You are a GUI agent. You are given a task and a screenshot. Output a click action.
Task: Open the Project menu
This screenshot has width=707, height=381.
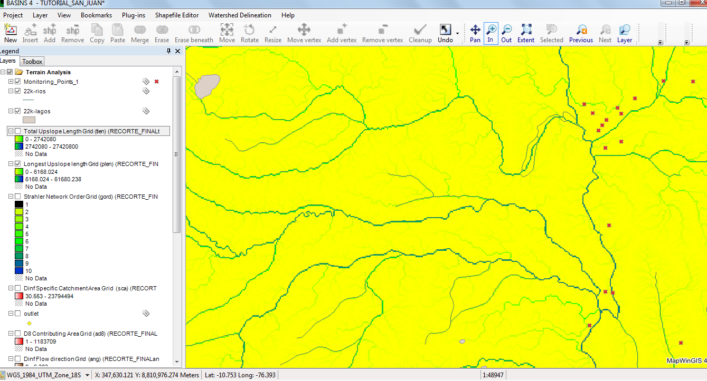pyautogui.click(x=13, y=15)
